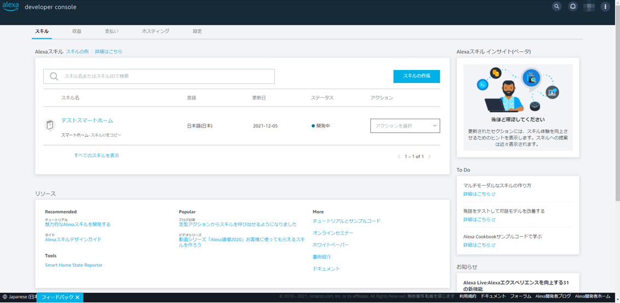Open 定型アクションからスキルを呼び出せる blog link
The width and height of the screenshot is (620, 303).
(238, 224)
